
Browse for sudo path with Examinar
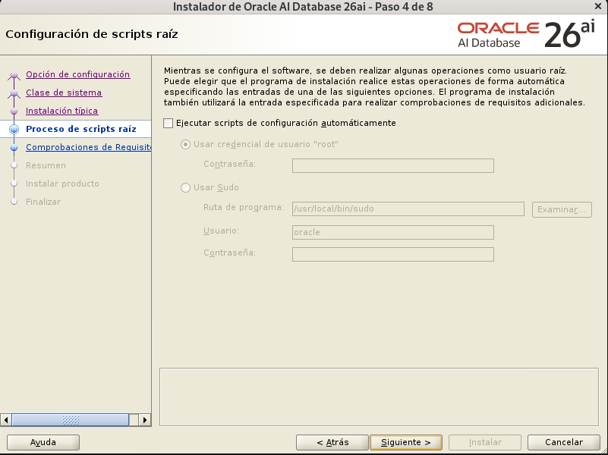pos(562,209)
